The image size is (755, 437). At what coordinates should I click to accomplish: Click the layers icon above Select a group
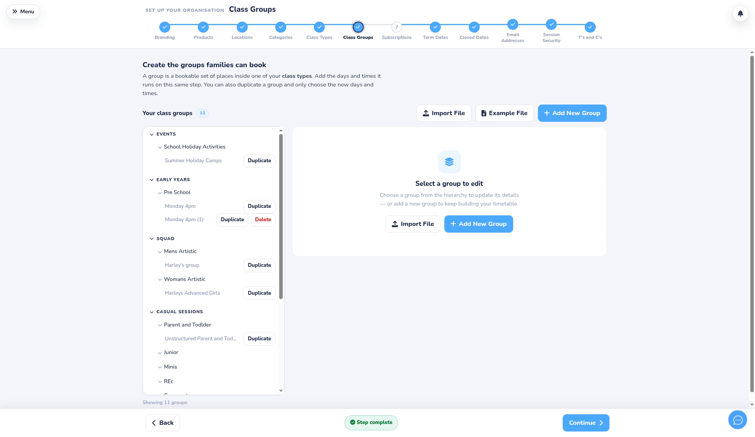[449, 162]
